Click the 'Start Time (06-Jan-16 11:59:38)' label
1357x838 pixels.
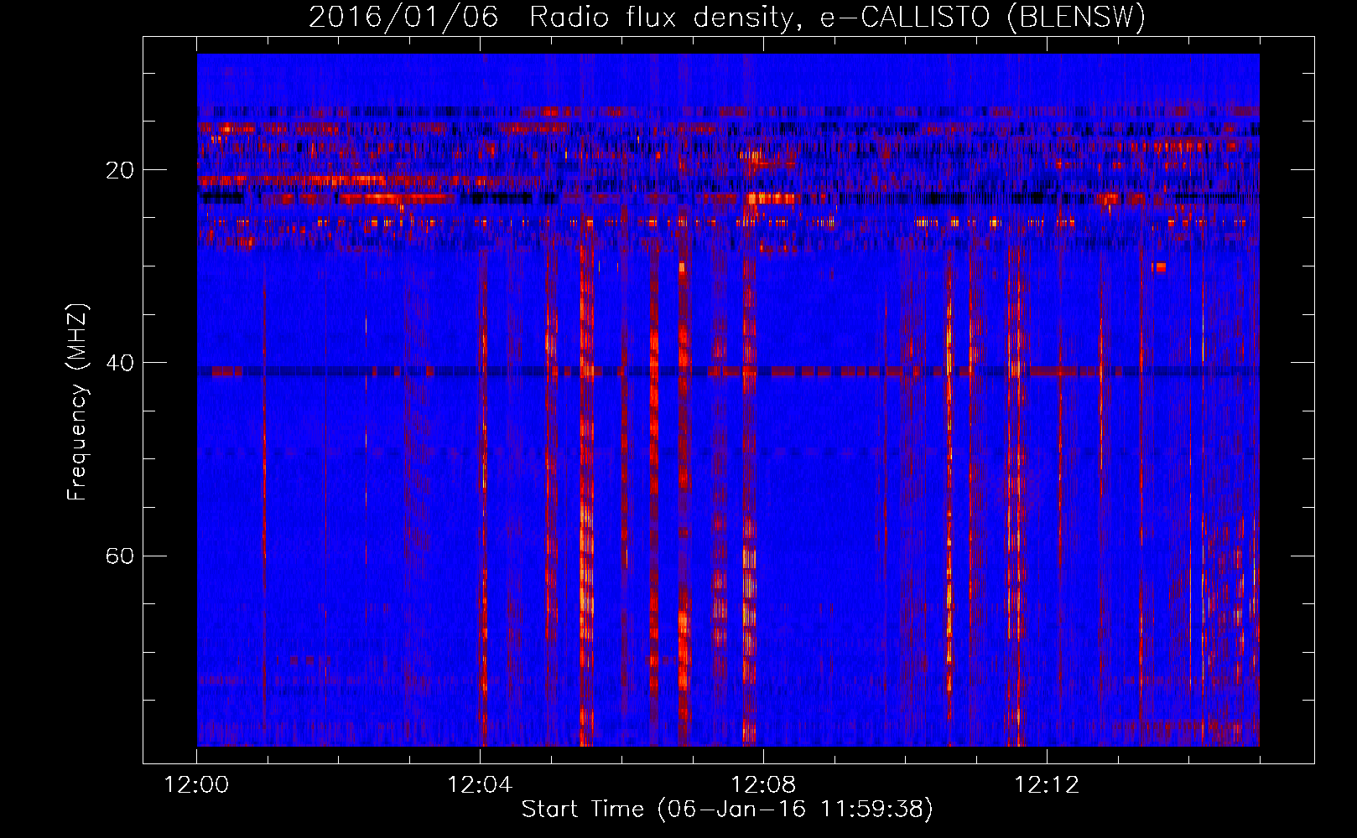pyautogui.click(x=727, y=810)
